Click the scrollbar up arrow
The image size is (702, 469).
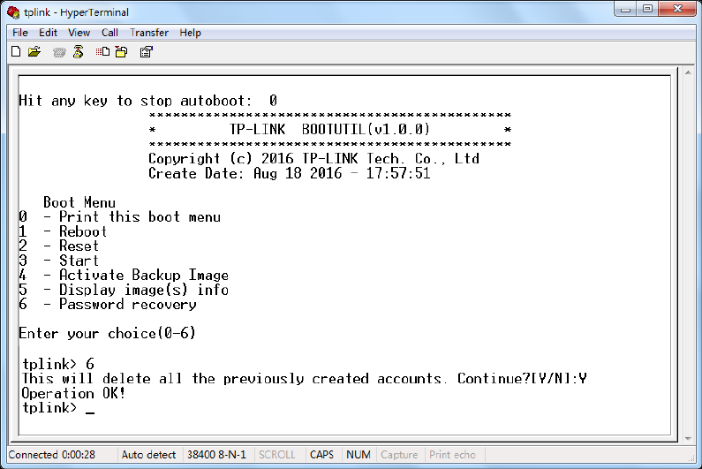(688, 72)
